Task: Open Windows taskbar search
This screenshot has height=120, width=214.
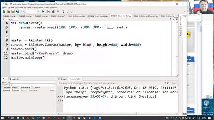Action: tap(7, 118)
